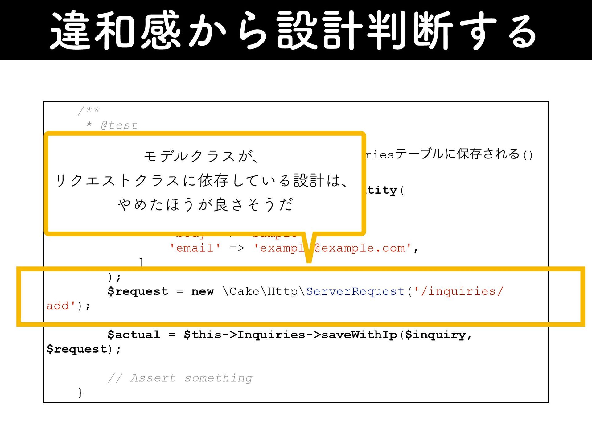Click the $inquiry, argument
Screen dimensions: 592x444
(438, 335)
